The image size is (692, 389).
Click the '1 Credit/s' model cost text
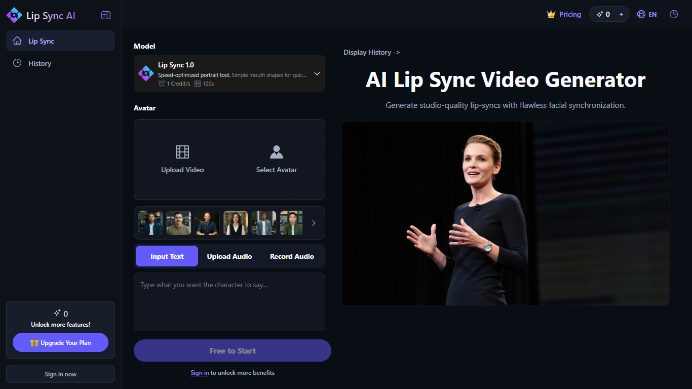pyautogui.click(x=179, y=84)
